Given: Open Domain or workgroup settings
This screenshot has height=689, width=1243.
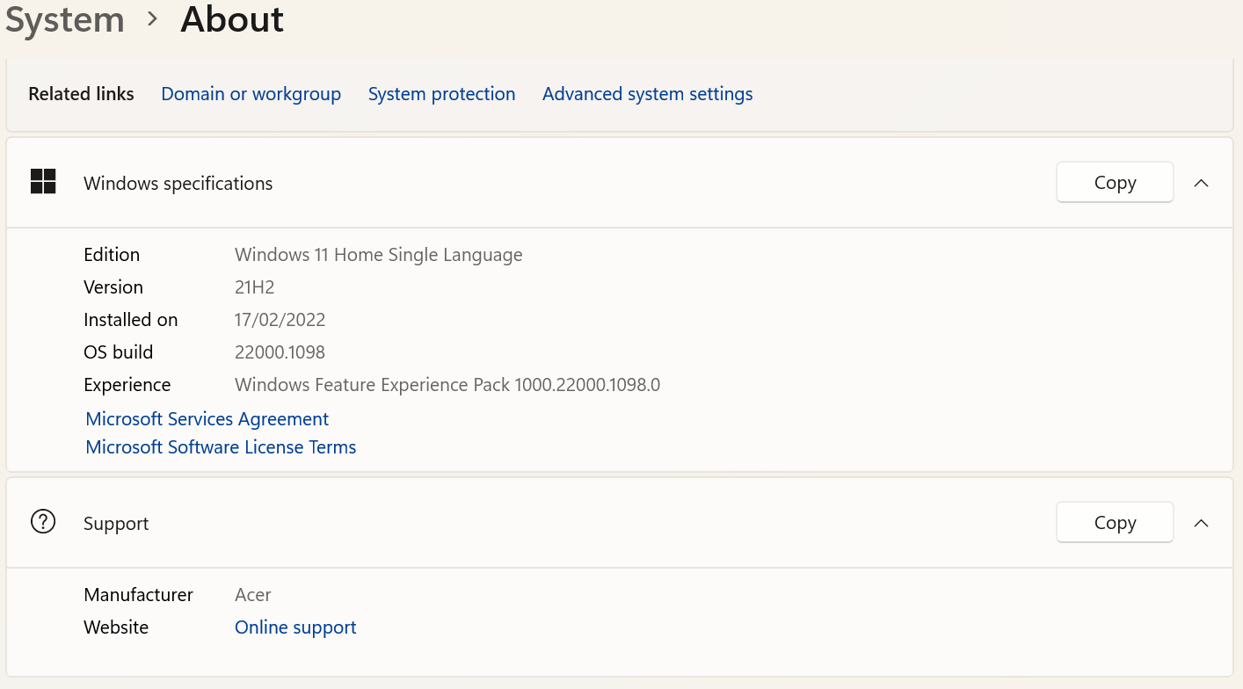Looking at the screenshot, I should point(251,94).
